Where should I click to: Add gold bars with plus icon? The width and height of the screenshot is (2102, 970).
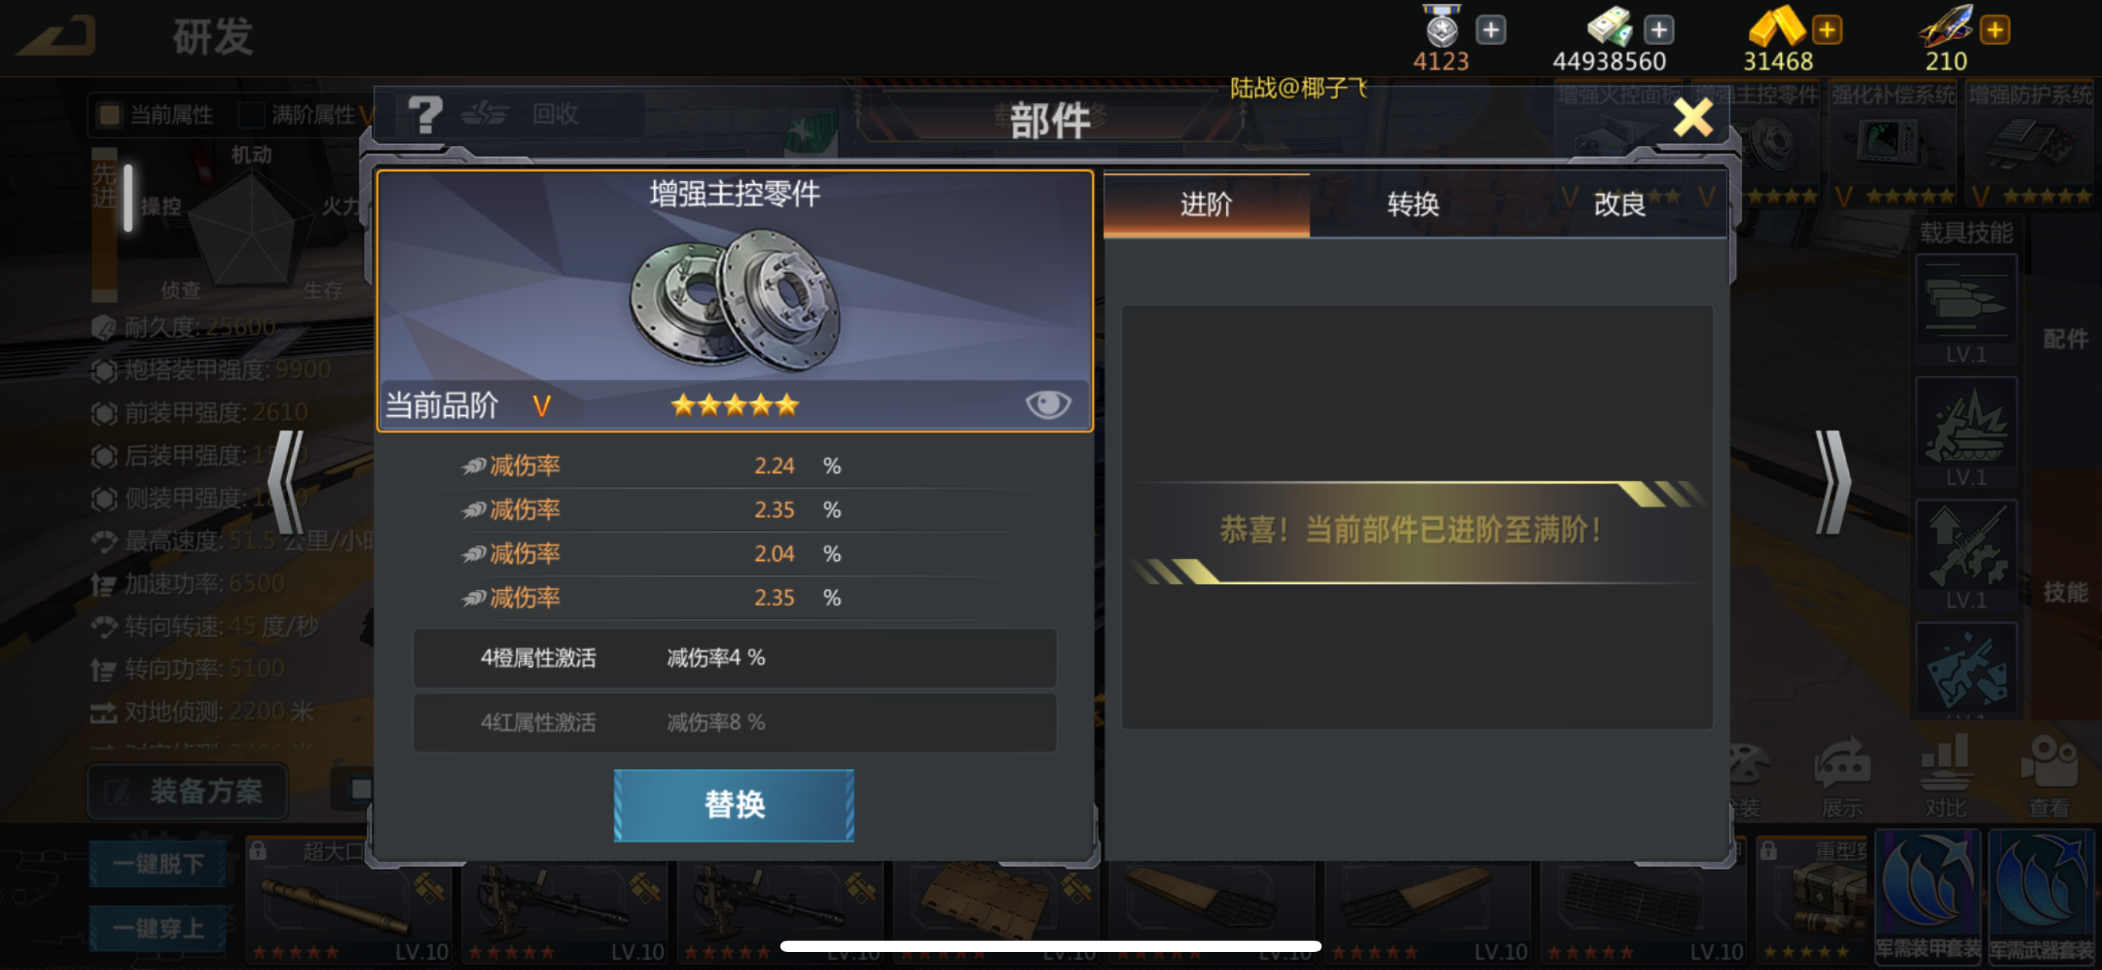pos(1826,30)
